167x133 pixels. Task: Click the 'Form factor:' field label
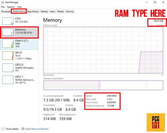(x=92, y=102)
